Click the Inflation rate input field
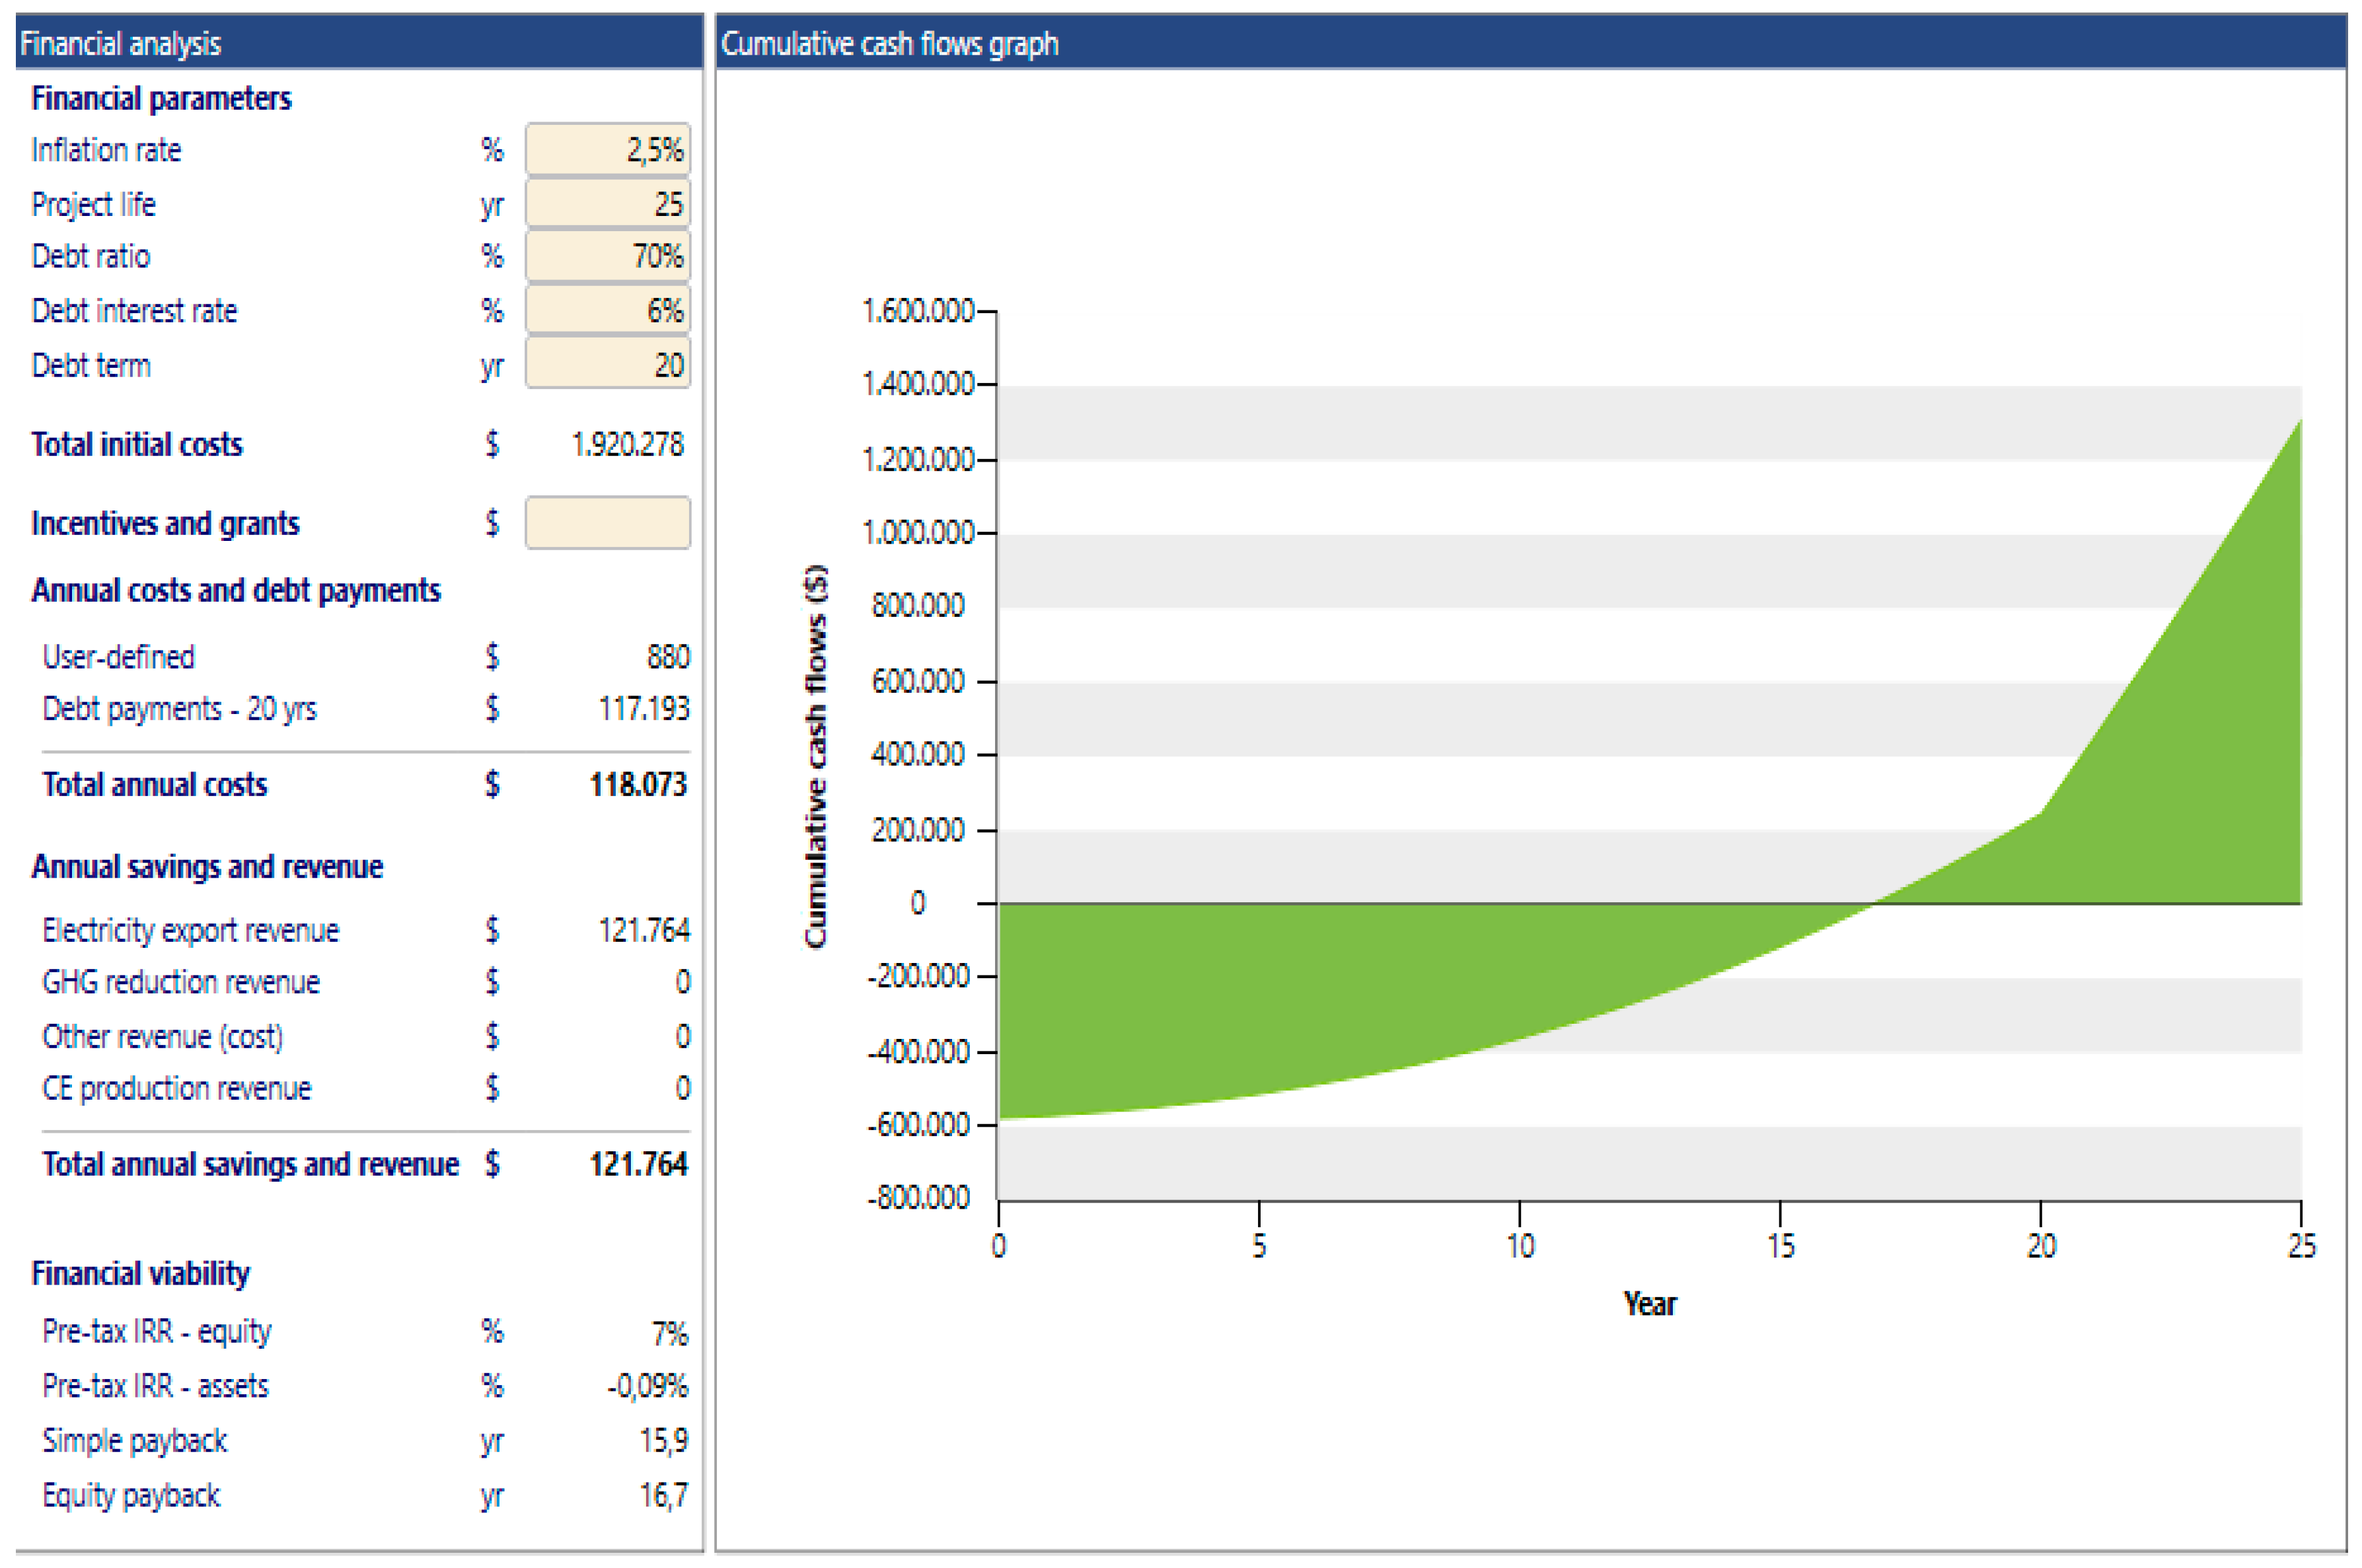 [607, 150]
